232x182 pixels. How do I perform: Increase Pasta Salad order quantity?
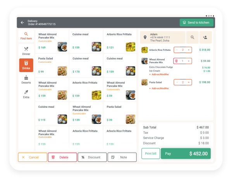point(189,82)
